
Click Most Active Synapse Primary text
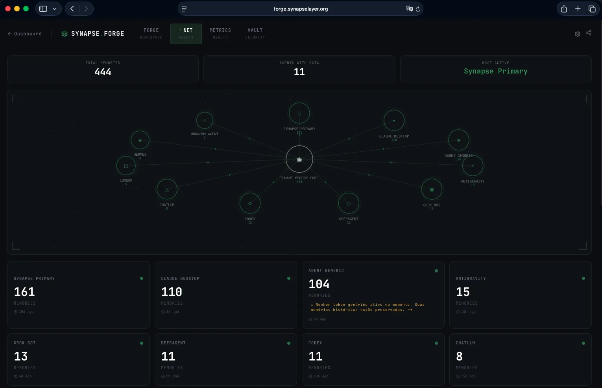coord(496,71)
